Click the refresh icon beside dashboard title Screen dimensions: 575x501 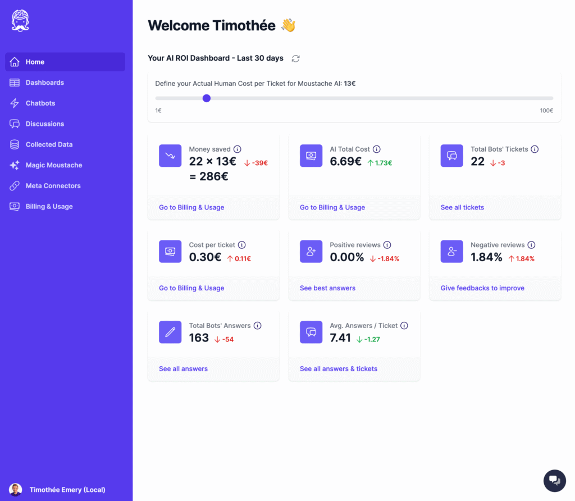(x=296, y=58)
